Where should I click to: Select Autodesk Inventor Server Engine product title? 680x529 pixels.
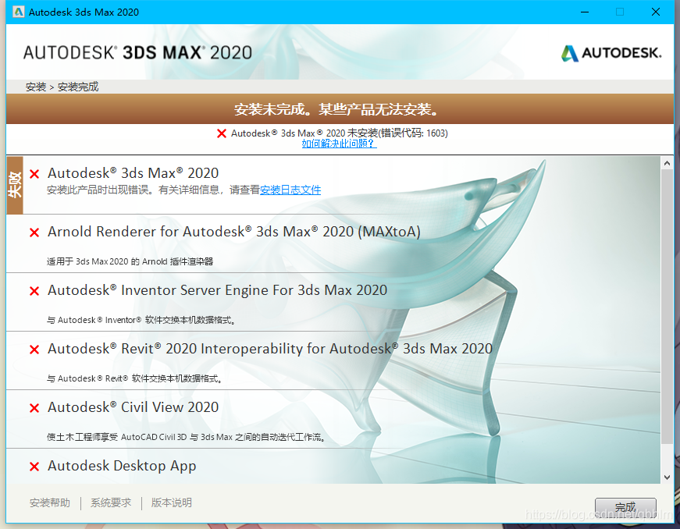click(217, 290)
